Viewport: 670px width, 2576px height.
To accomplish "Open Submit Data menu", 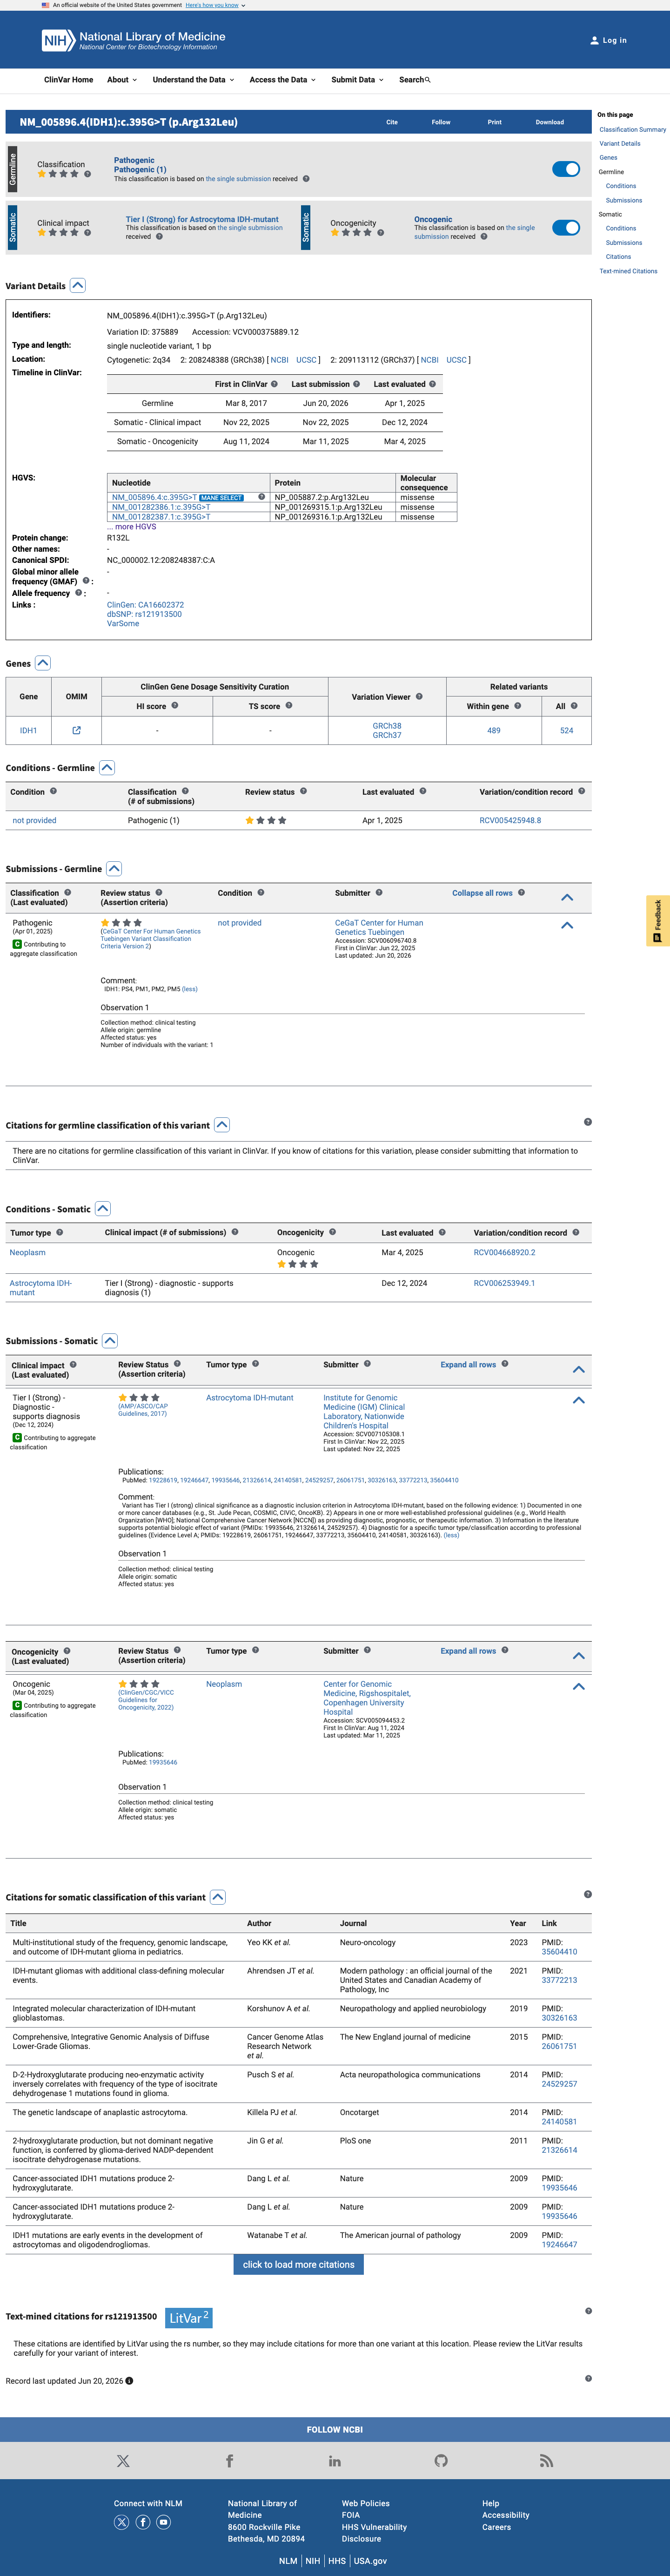I will (357, 80).
